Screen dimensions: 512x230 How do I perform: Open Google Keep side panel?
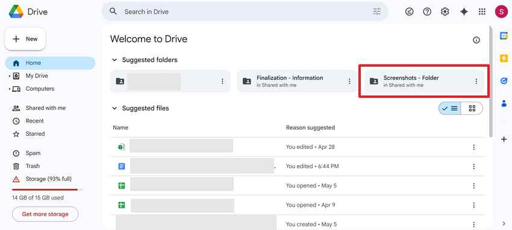pos(504,58)
